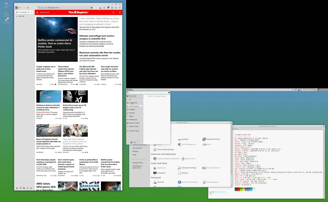Image resolution: width=328 pixels, height=202 pixels.
Task: Bookmark the page with the star icon
Action: click(92, 8)
